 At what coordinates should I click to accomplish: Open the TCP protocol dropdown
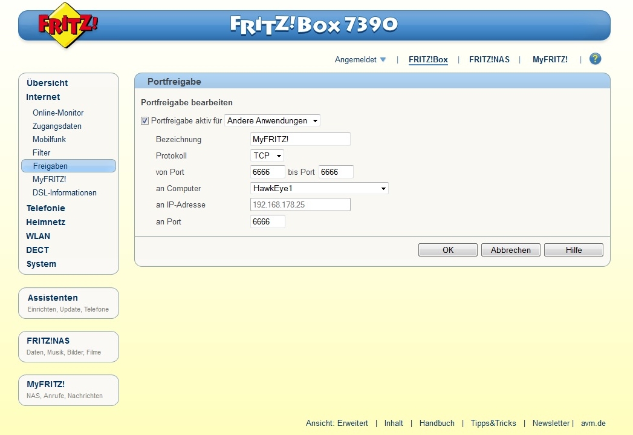pyautogui.click(x=267, y=155)
